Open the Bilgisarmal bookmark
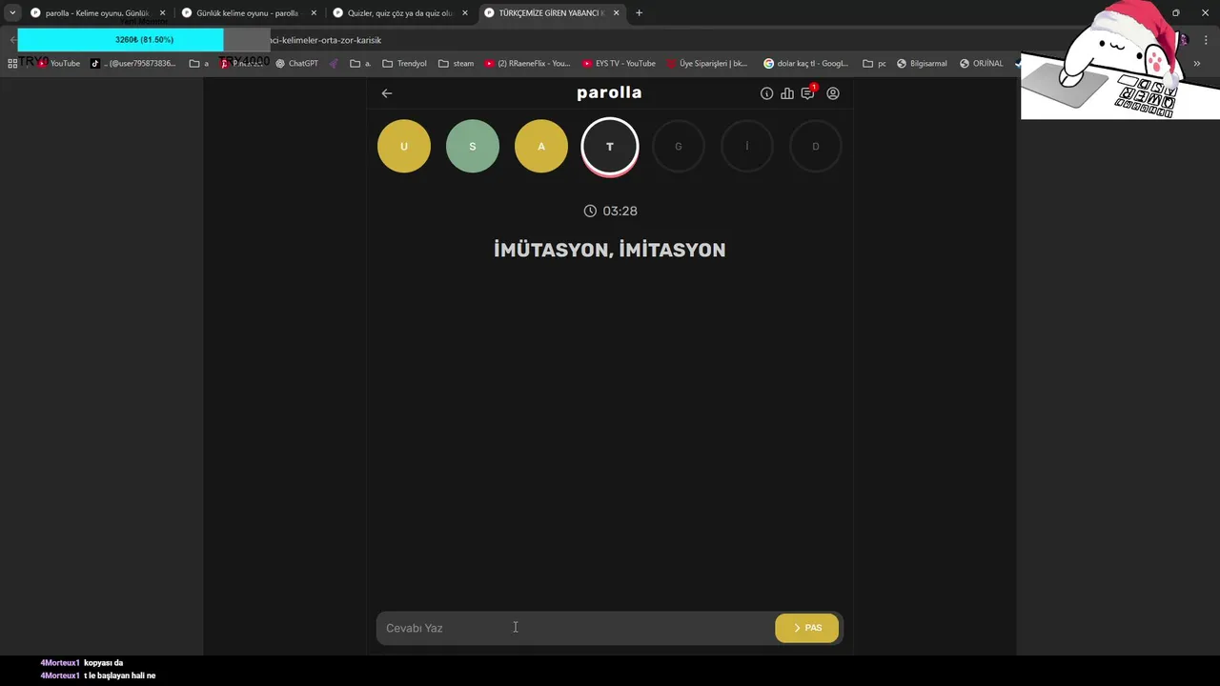 [922, 64]
